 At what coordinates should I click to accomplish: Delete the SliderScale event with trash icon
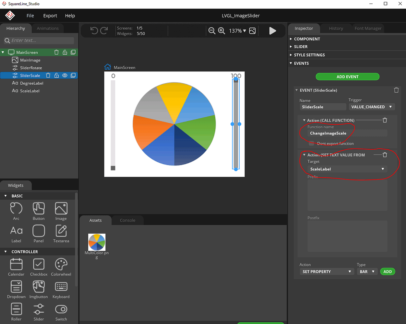tap(396, 90)
